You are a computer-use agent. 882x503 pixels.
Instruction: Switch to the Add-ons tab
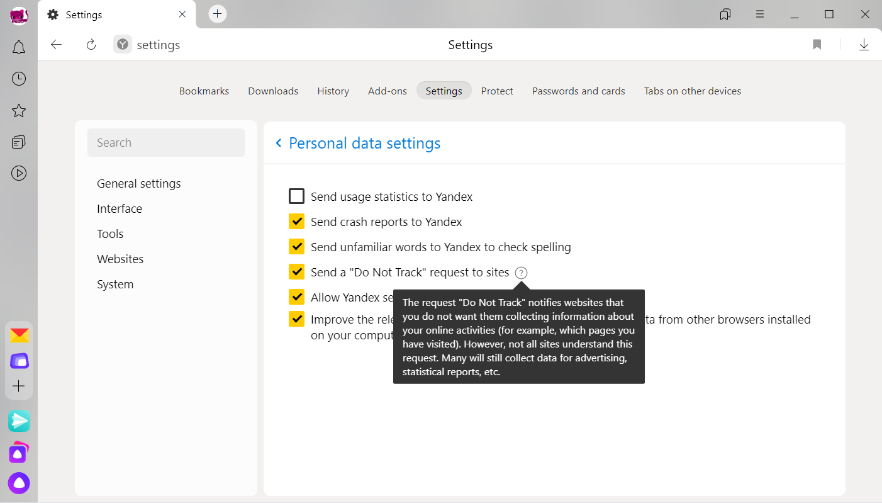[x=388, y=91]
